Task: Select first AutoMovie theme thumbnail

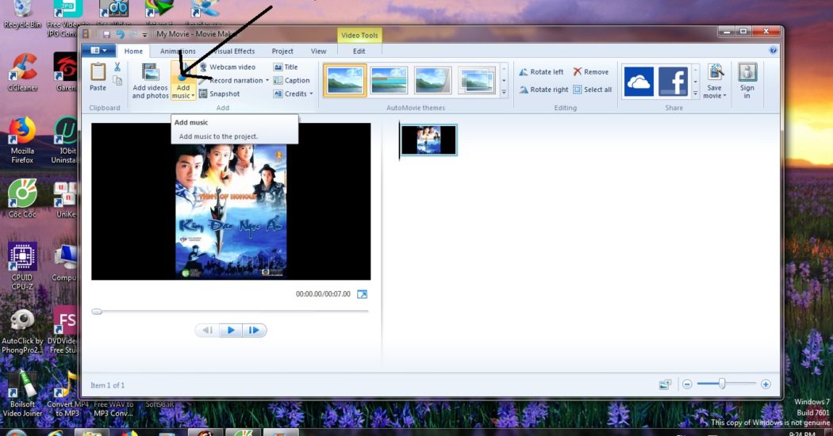Action: coord(345,81)
